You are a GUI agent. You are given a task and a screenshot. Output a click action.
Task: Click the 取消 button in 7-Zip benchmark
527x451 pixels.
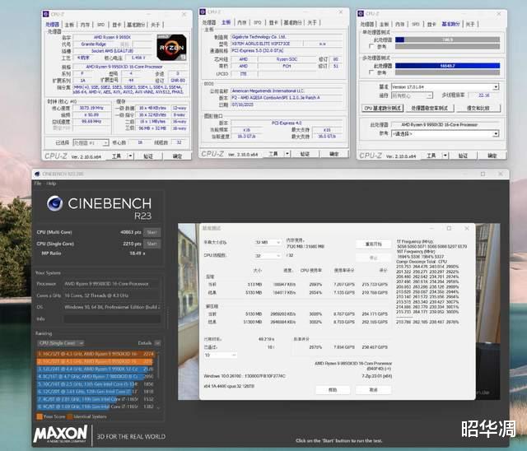click(373, 389)
